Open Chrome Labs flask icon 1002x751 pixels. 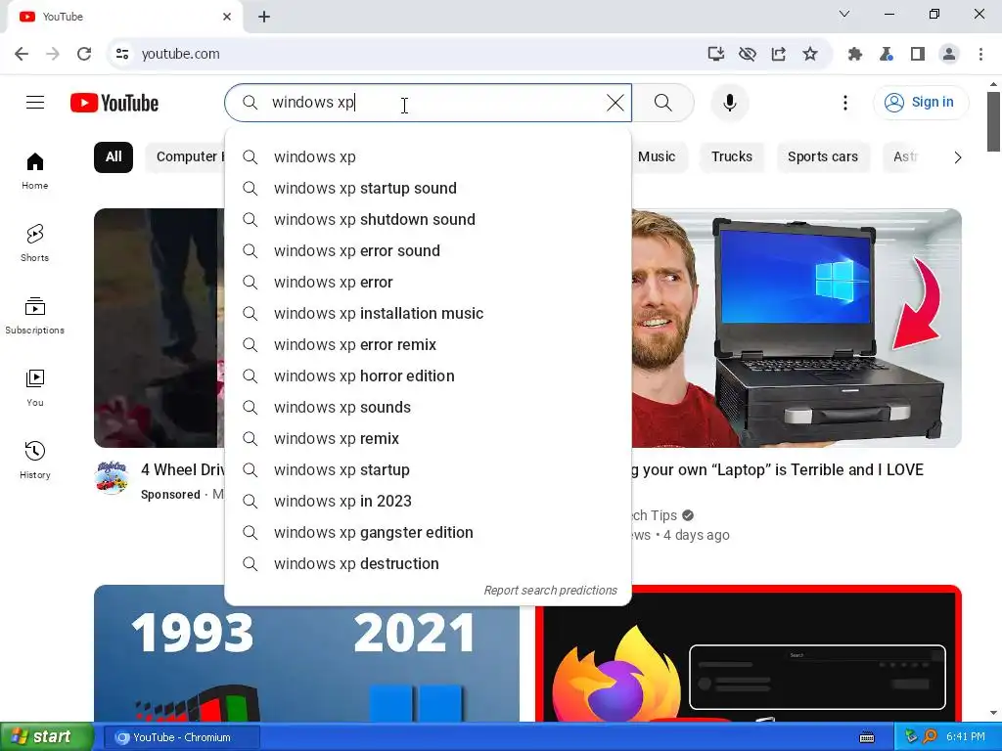[886, 54]
